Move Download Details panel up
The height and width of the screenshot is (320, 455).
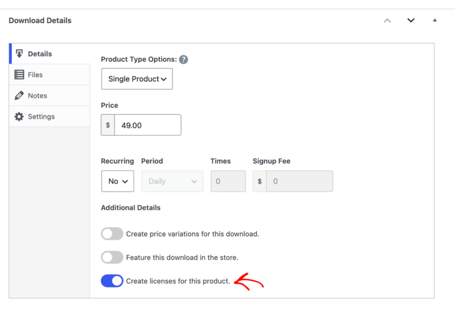pos(387,20)
